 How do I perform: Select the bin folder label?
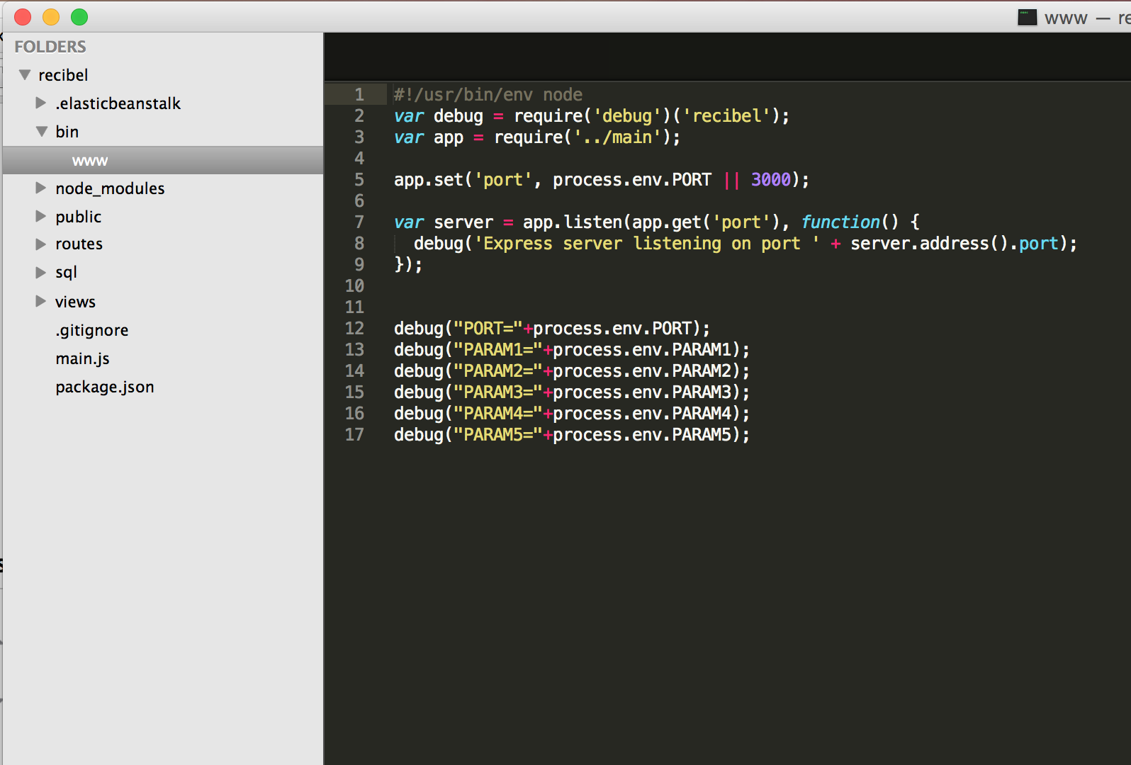67,132
